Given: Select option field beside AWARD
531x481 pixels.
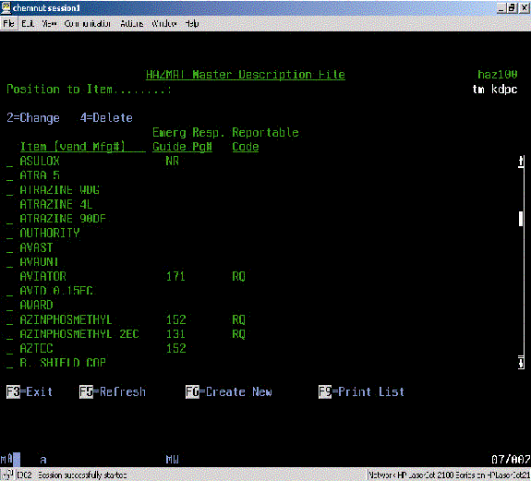Looking at the screenshot, I should point(9,306).
